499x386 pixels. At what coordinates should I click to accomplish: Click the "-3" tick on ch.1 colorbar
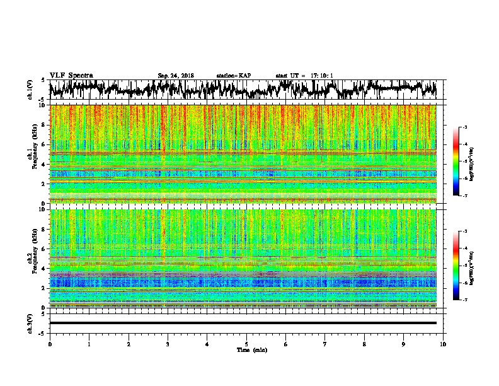click(464, 127)
